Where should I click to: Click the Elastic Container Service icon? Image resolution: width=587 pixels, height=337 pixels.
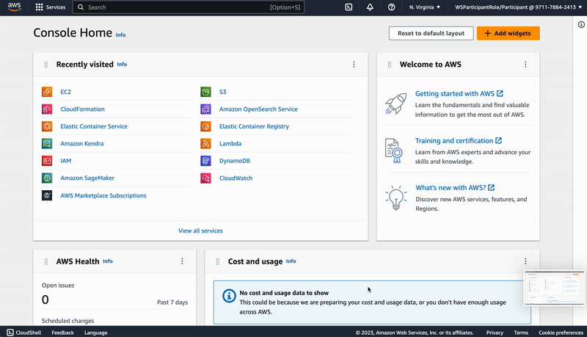pos(47,126)
